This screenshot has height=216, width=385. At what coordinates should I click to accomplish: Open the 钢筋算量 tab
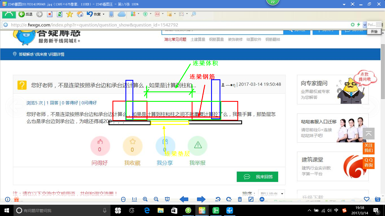pyautogui.click(x=216, y=40)
